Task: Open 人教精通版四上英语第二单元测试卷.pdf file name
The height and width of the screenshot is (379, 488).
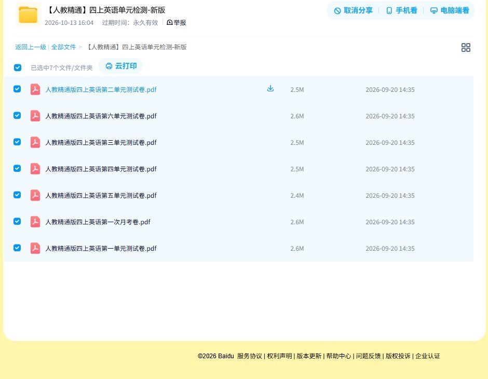Action: 101,90
